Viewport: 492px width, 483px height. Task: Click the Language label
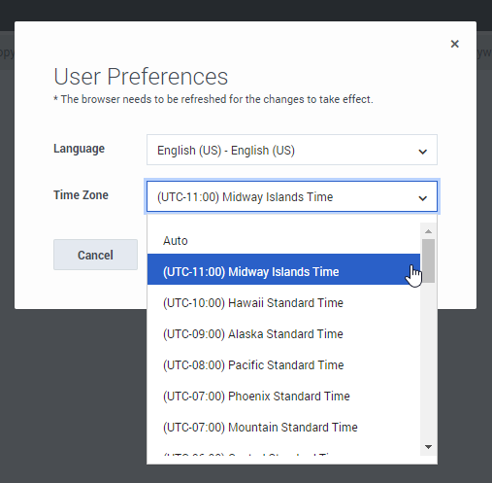tap(80, 149)
